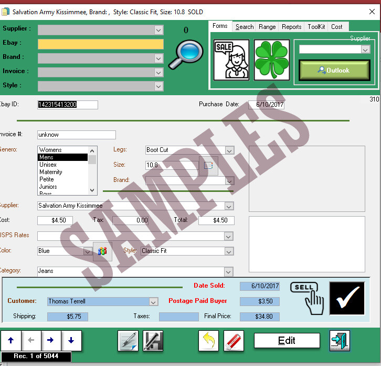
Task: Go to next record with right arrow
Action: click(51, 340)
